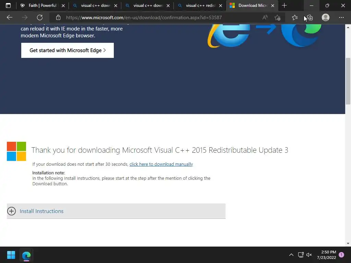Image resolution: width=351 pixels, height=263 pixels.
Task: Click the muted volume tray icon
Action: tap(309, 255)
